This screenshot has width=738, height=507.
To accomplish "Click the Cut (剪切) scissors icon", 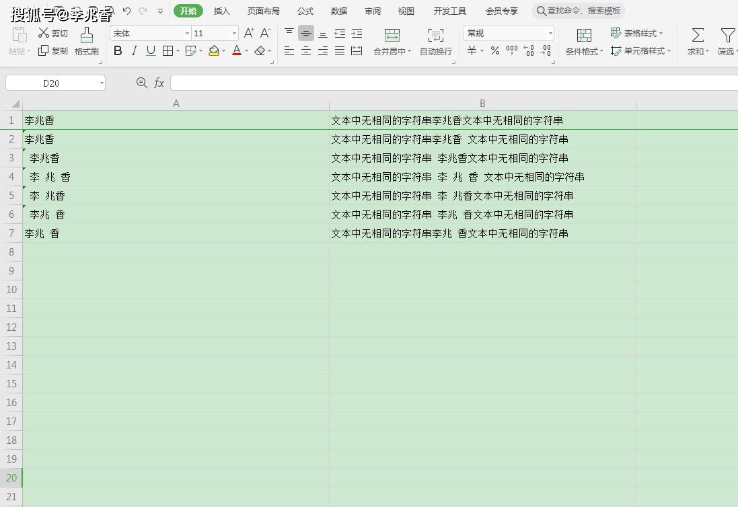I will (44, 33).
